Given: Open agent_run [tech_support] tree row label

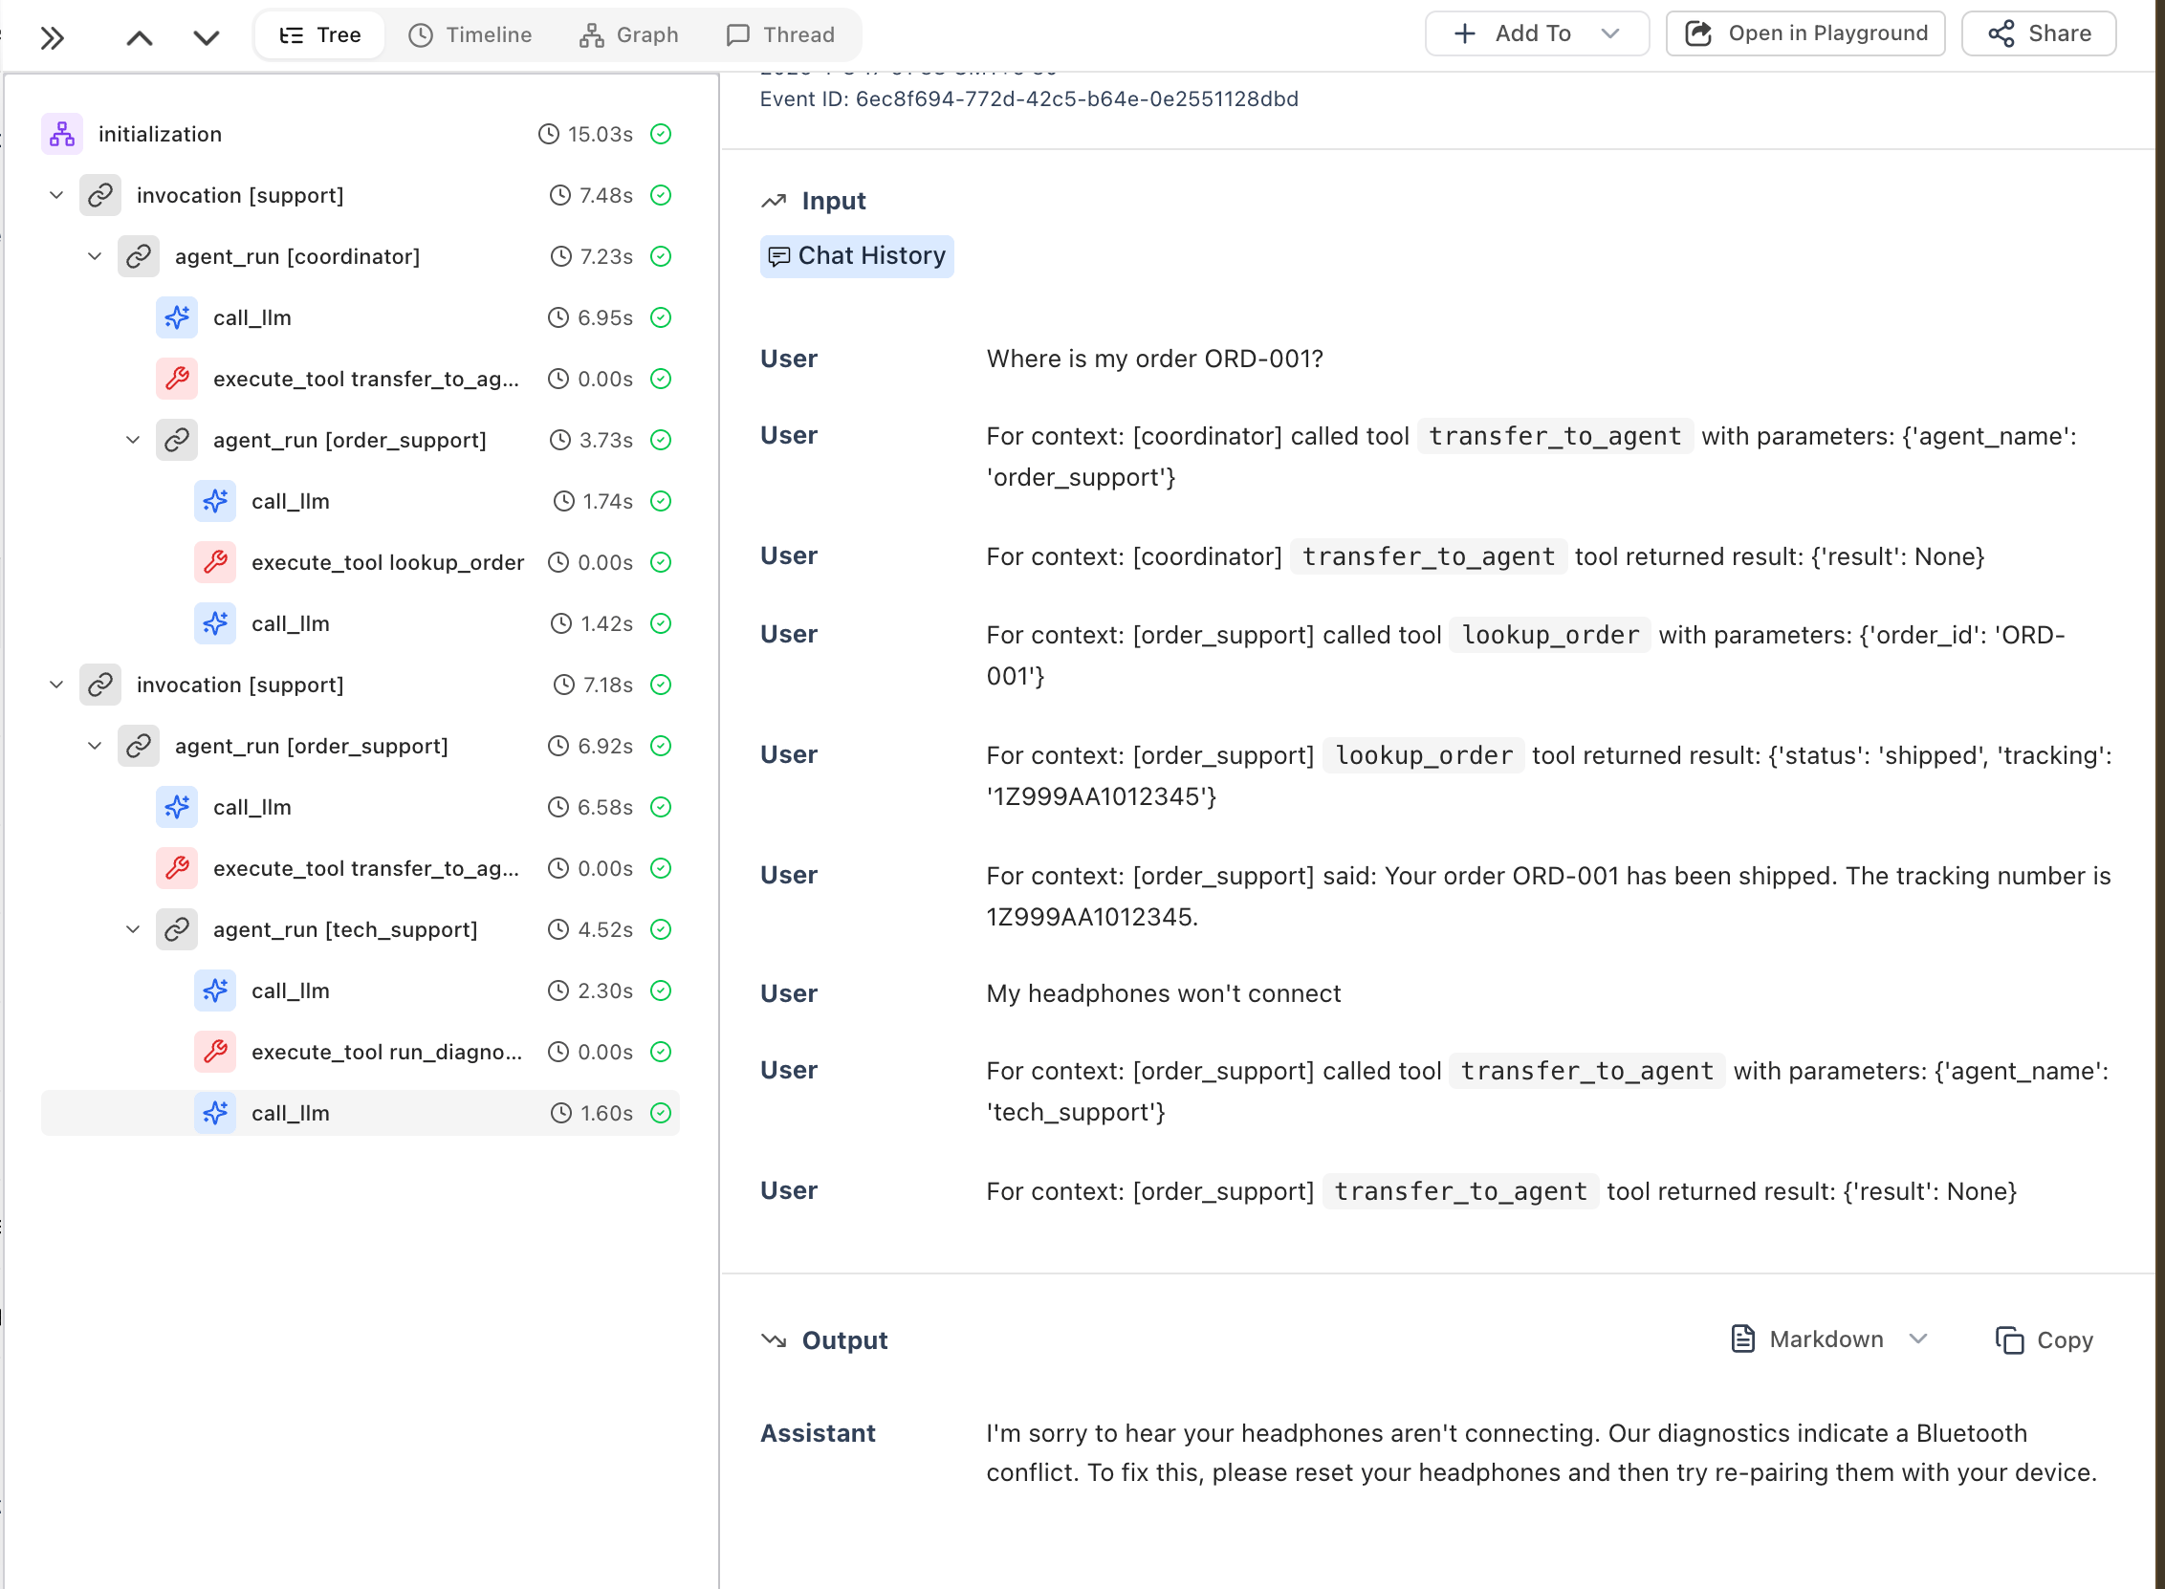Looking at the screenshot, I should [x=345, y=930].
